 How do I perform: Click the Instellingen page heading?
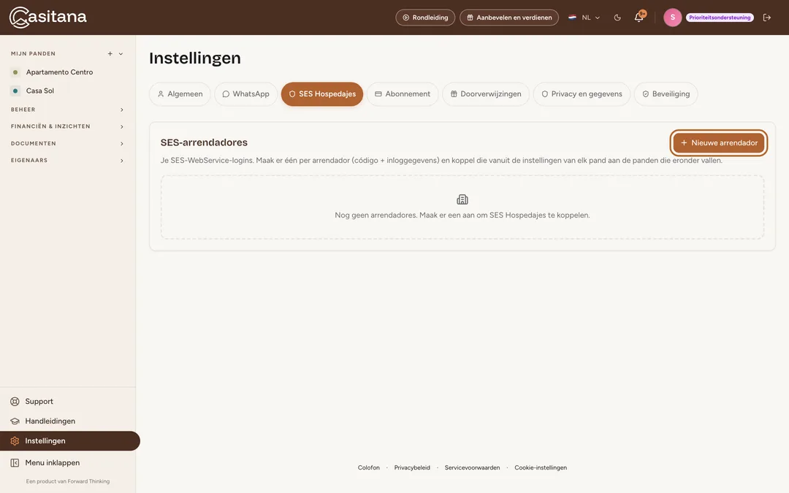click(195, 58)
